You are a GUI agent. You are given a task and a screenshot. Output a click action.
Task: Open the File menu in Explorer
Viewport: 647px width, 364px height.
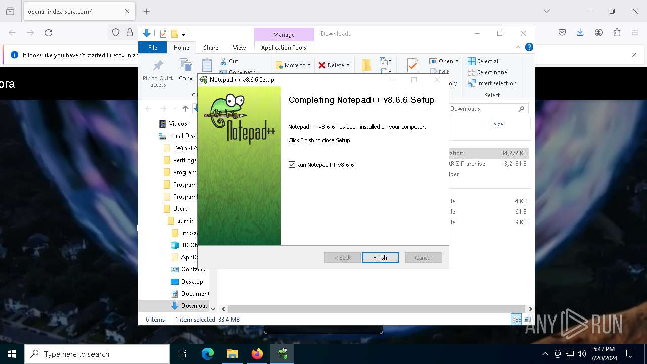pyautogui.click(x=152, y=48)
